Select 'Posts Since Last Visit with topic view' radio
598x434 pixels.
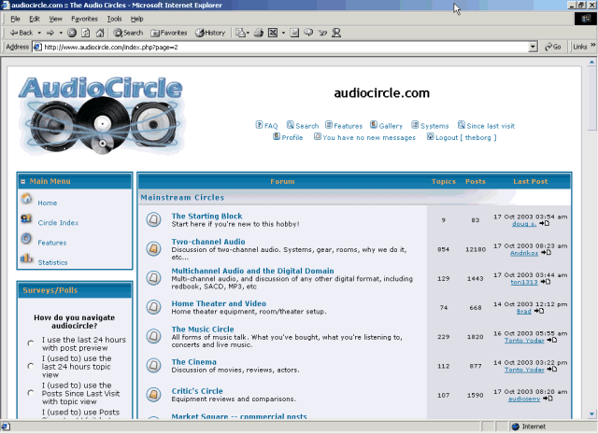[31, 393]
